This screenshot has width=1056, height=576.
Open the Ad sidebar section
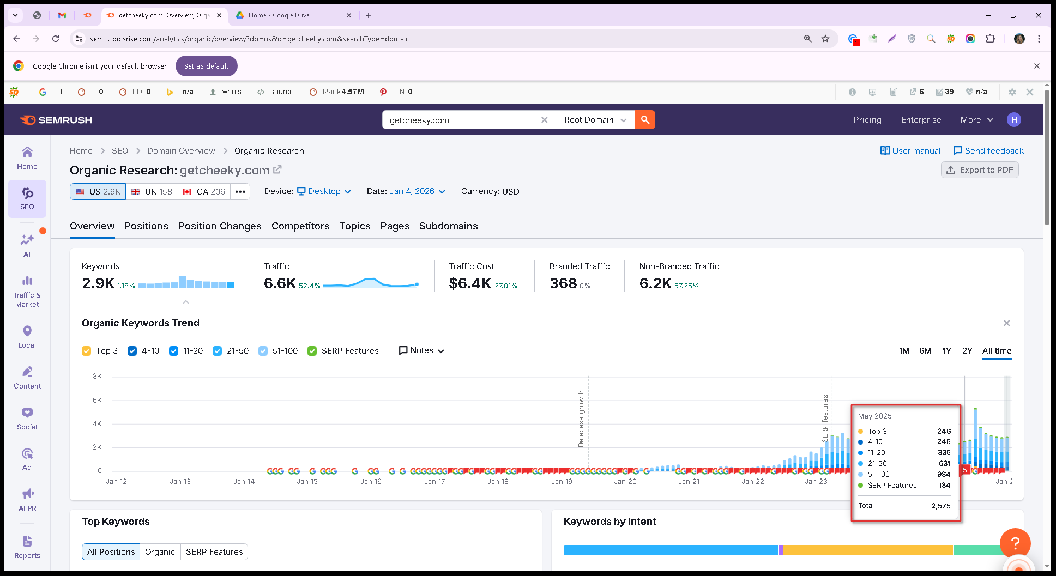click(27, 459)
